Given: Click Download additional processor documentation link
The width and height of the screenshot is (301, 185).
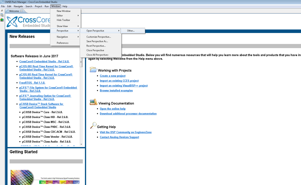Looking at the screenshot, I should click(x=128, y=114).
